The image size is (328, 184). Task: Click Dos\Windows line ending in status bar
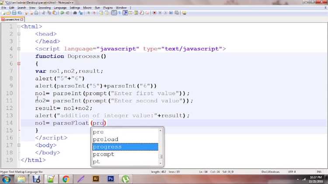270,172
